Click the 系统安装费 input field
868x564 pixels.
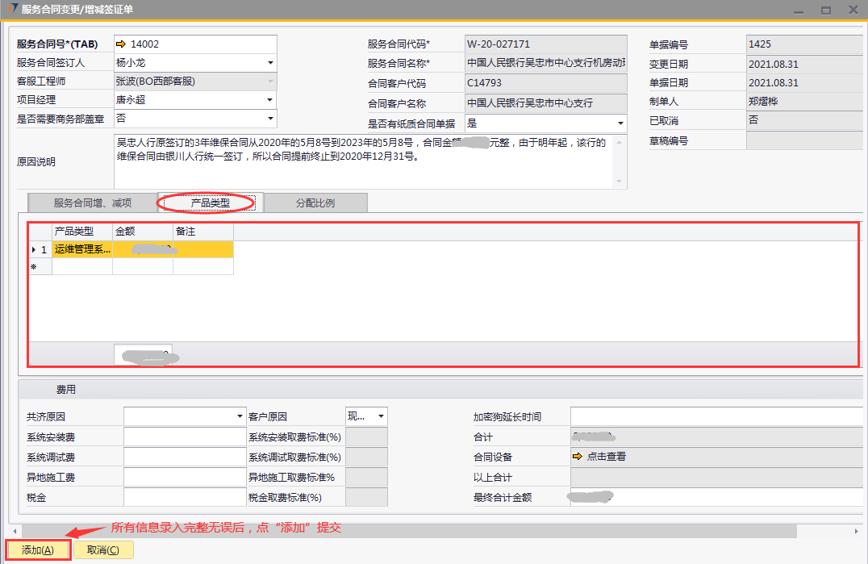184,437
